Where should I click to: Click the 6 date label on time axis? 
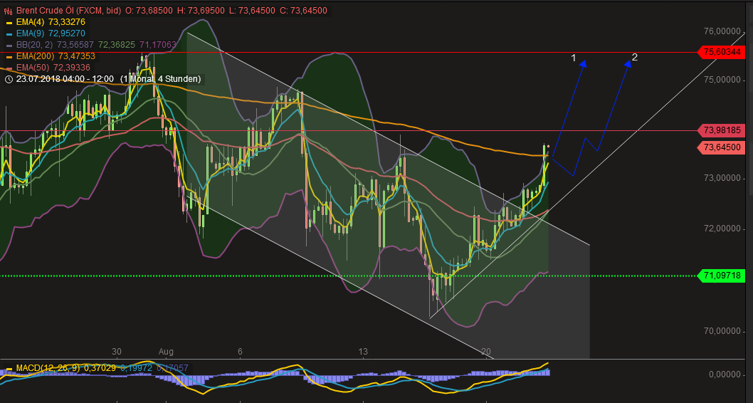(240, 352)
